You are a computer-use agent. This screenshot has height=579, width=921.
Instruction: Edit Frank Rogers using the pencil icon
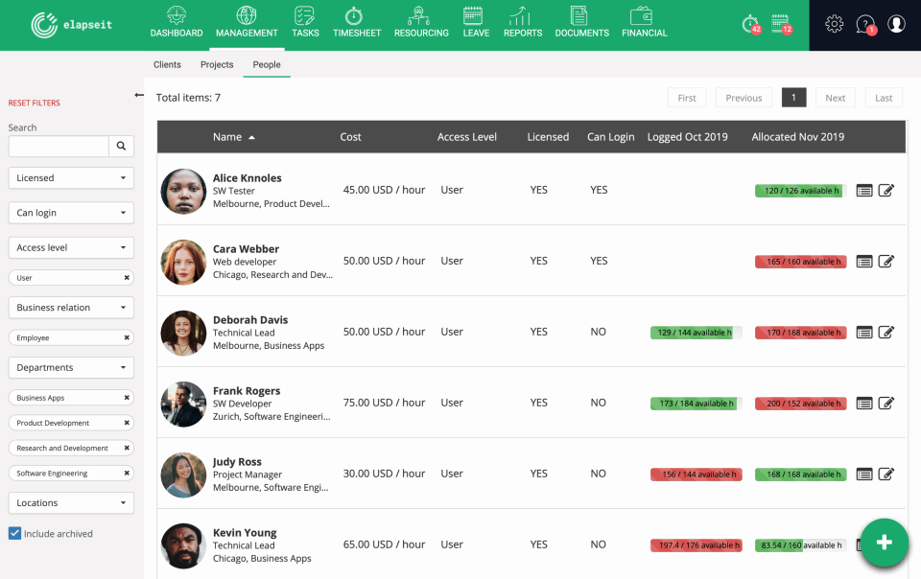pos(886,404)
